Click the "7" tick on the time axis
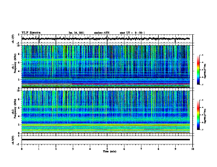 141,149
